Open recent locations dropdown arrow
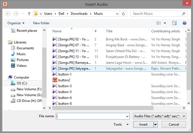This screenshot has height=133, width=193. [23, 14]
